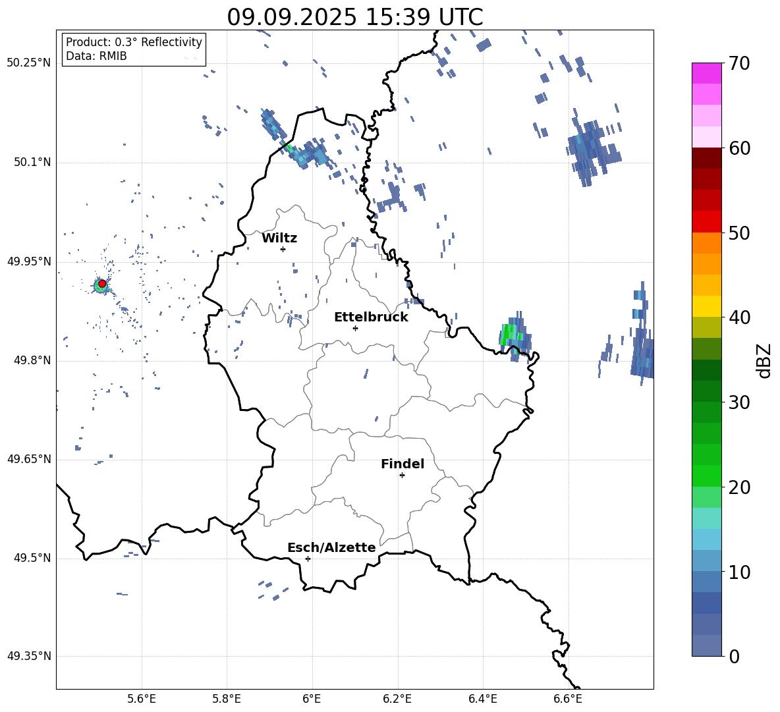Click the magenta swatch at colorbar top
This screenshot has width=780, height=712.
pos(707,74)
